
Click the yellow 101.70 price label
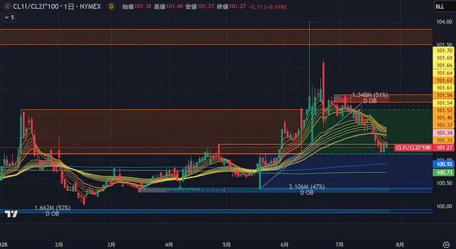tap(443, 51)
